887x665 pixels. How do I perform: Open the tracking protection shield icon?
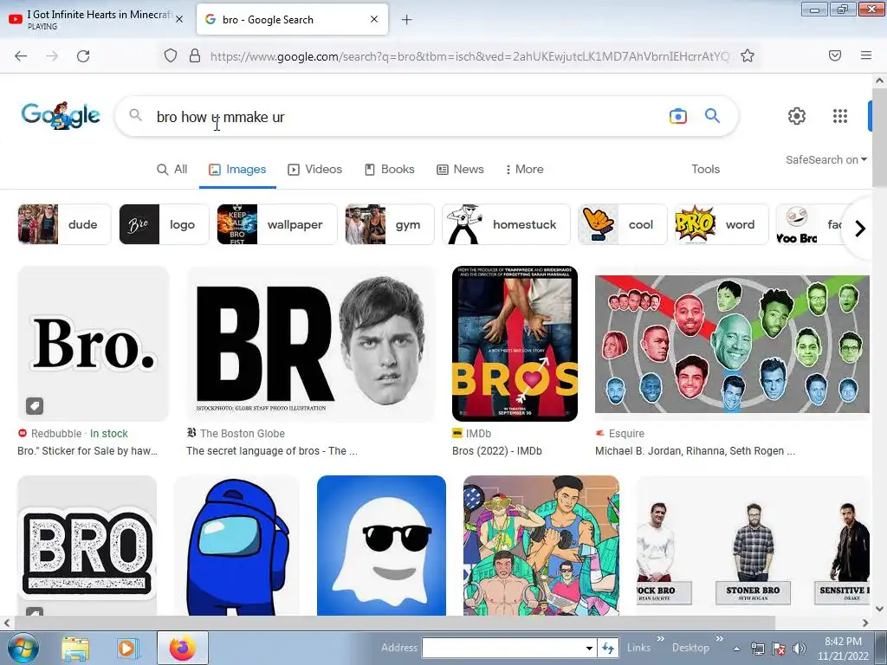point(171,55)
